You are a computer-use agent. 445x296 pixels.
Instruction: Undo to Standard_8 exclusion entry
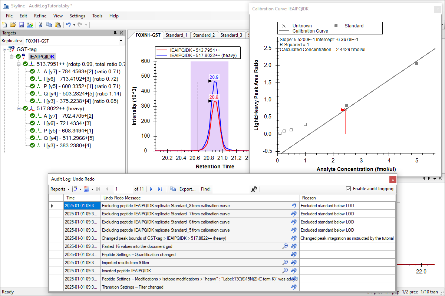coord(294,206)
